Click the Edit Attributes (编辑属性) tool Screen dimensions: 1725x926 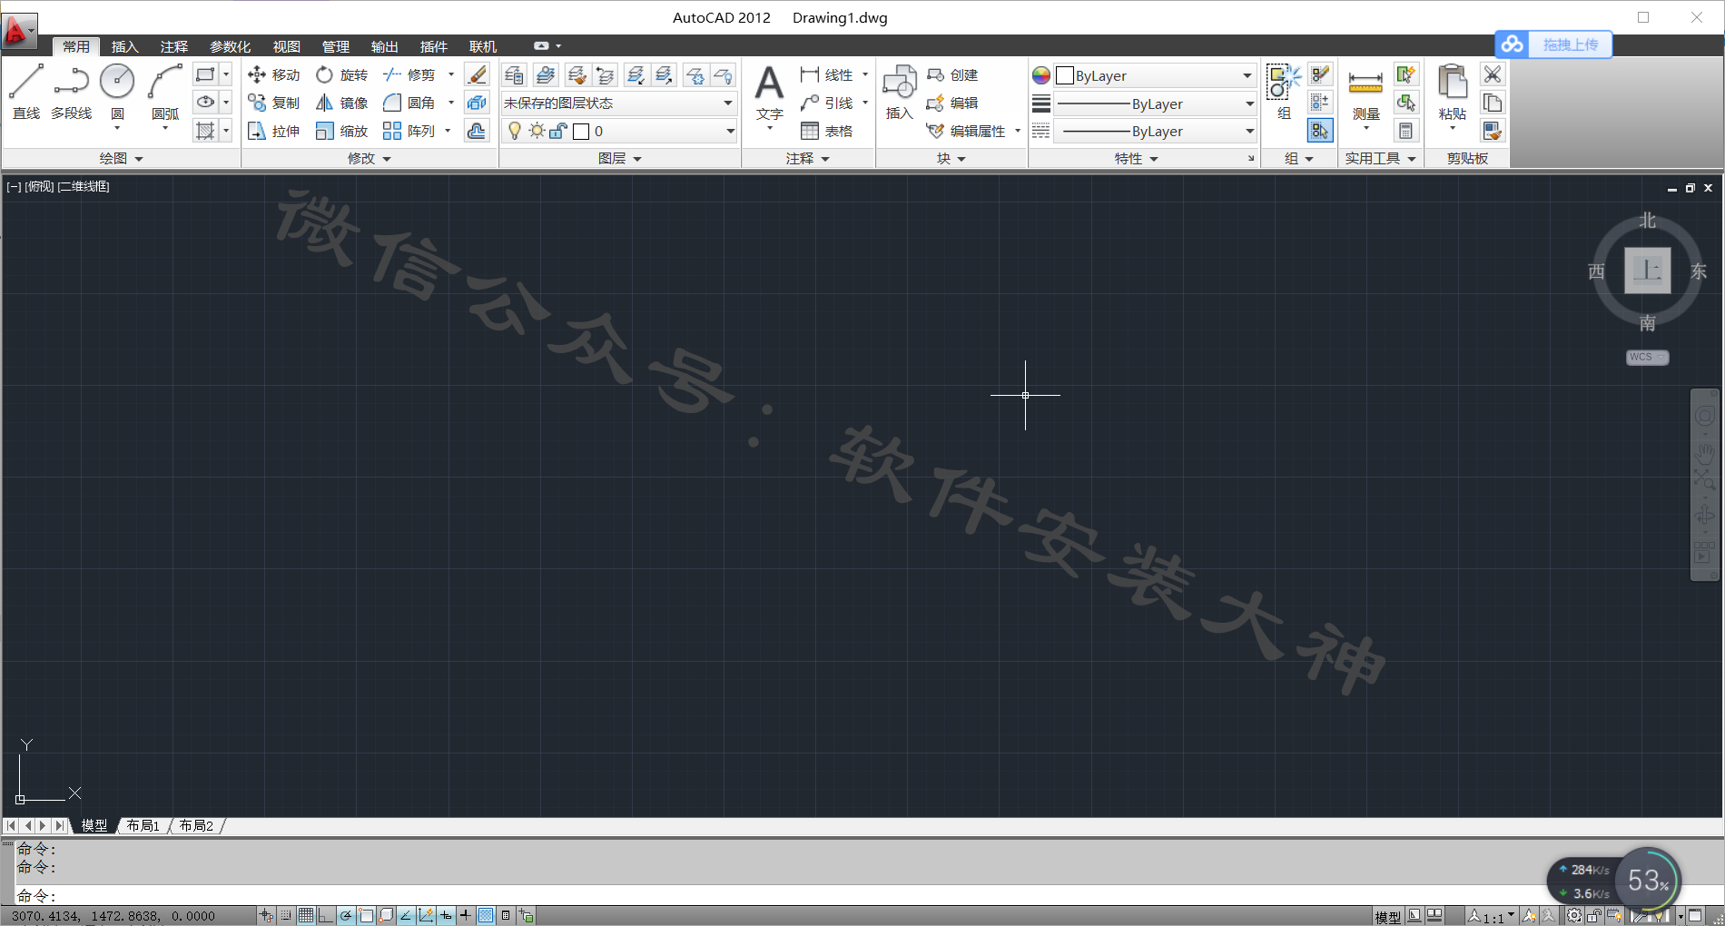point(966,131)
